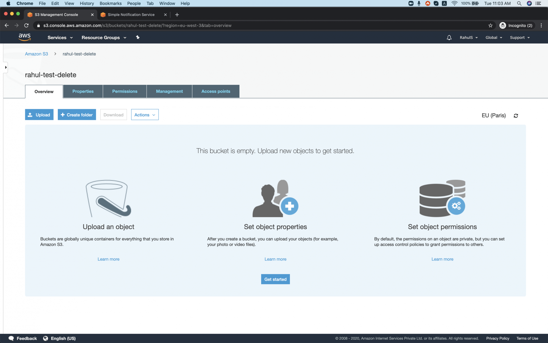Viewport: 548px width, 343px height.
Task: Click the Feedback speech bubble icon
Action: pos(11,338)
